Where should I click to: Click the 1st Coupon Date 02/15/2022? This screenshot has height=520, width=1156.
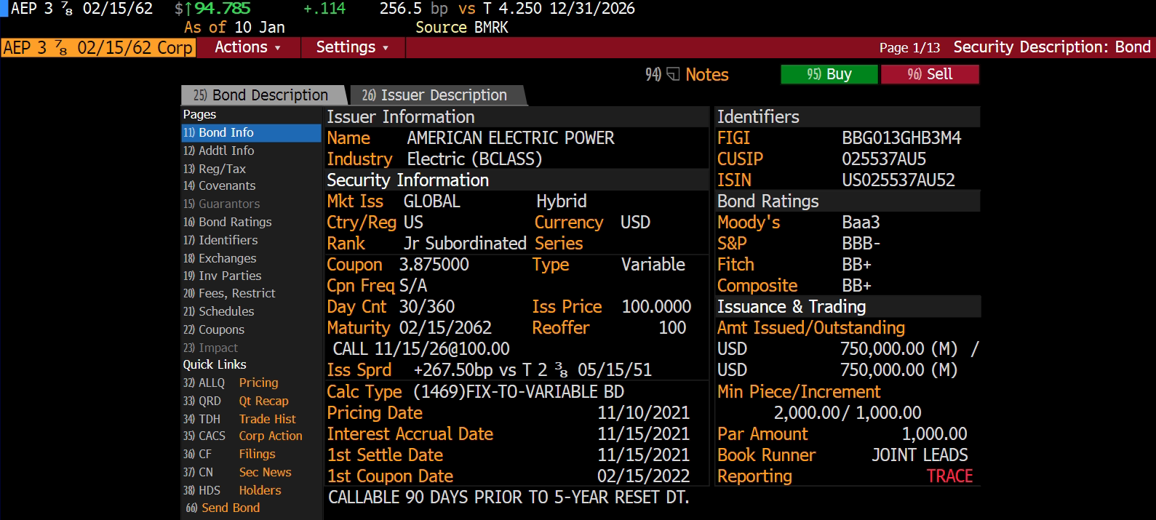click(644, 476)
